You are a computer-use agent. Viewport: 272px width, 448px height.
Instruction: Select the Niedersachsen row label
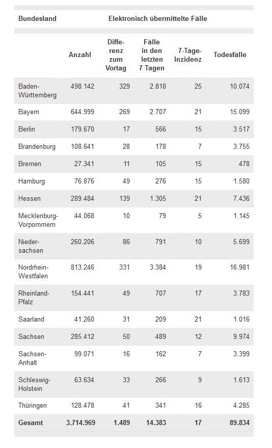[x=31, y=246]
